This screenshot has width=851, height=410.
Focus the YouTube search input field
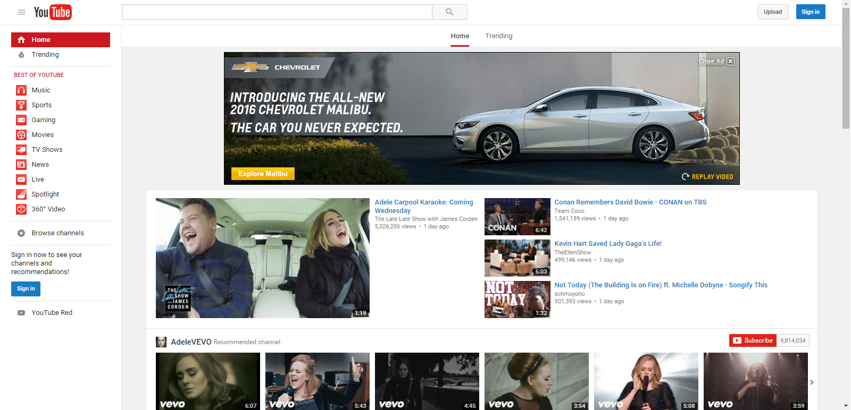pyautogui.click(x=277, y=12)
